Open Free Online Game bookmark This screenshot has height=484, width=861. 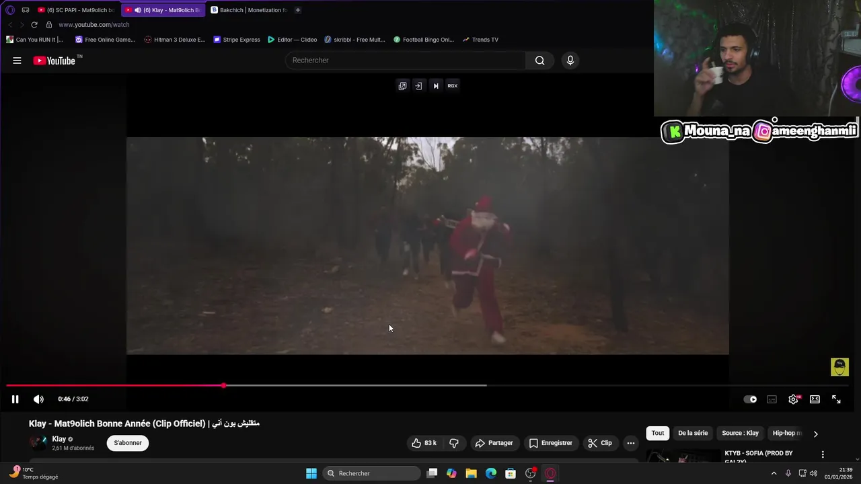[x=106, y=40]
